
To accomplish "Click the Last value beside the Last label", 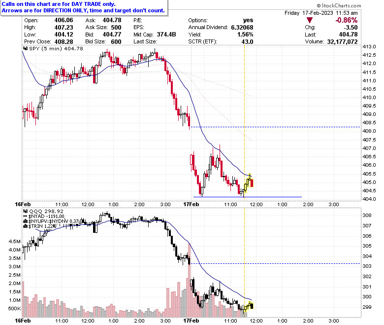I will (x=348, y=35).
